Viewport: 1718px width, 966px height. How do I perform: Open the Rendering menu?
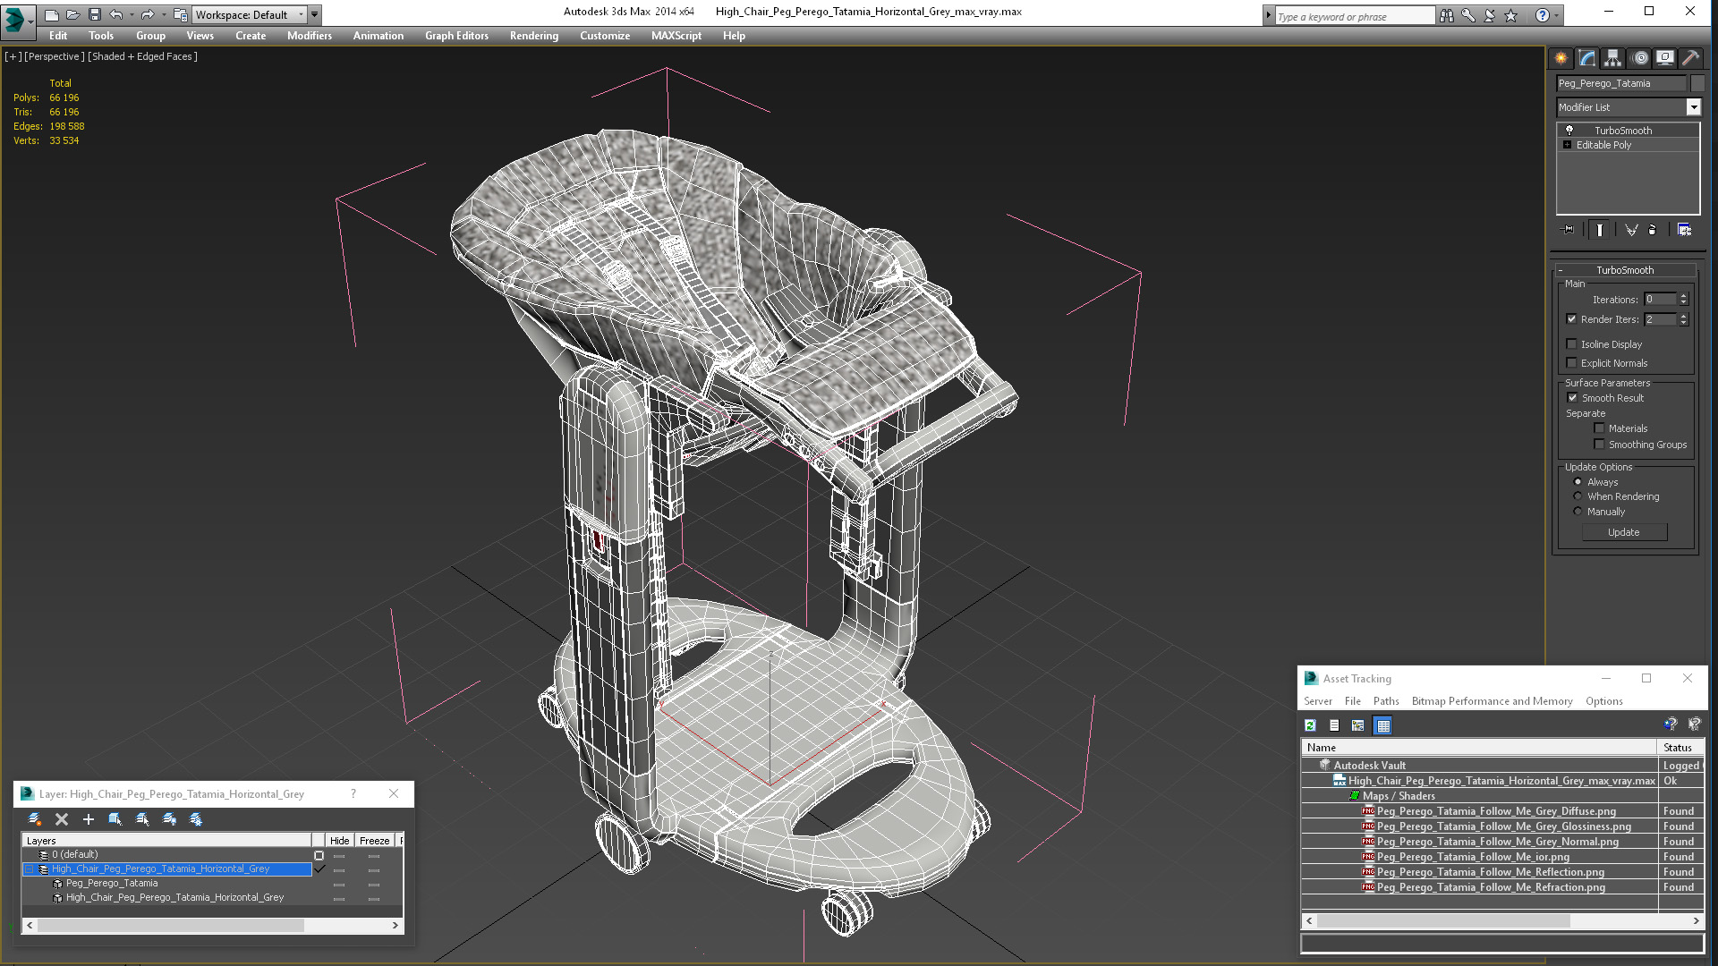click(534, 36)
